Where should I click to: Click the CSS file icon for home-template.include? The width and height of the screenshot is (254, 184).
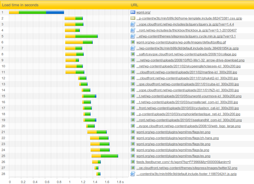[x=133, y=18]
